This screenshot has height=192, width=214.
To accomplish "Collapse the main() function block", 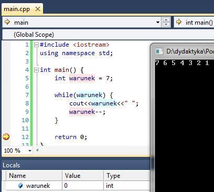I will [x=36, y=70].
